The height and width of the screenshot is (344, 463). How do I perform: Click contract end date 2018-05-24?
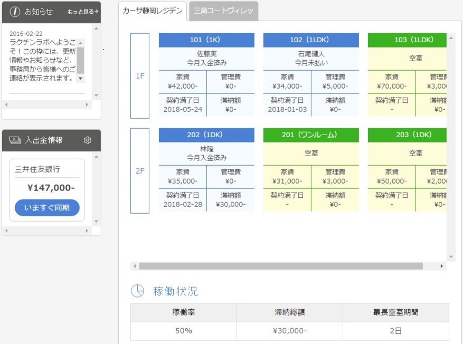[x=183, y=109]
